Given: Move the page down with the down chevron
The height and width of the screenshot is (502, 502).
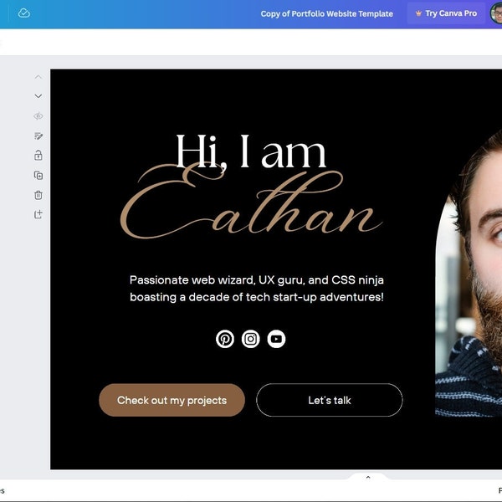Looking at the screenshot, I should [x=38, y=96].
